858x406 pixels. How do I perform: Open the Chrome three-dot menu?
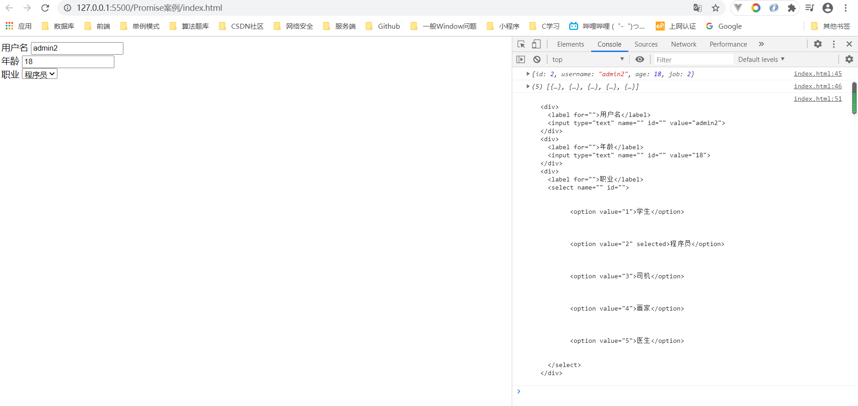pos(845,8)
